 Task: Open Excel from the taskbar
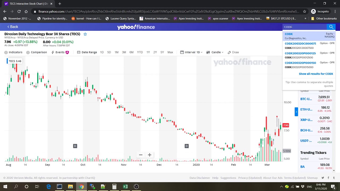click(x=125, y=186)
